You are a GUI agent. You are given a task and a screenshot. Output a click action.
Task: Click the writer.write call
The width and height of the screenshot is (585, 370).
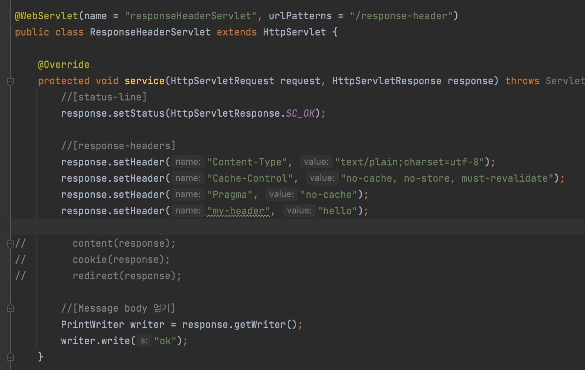pos(95,341)
